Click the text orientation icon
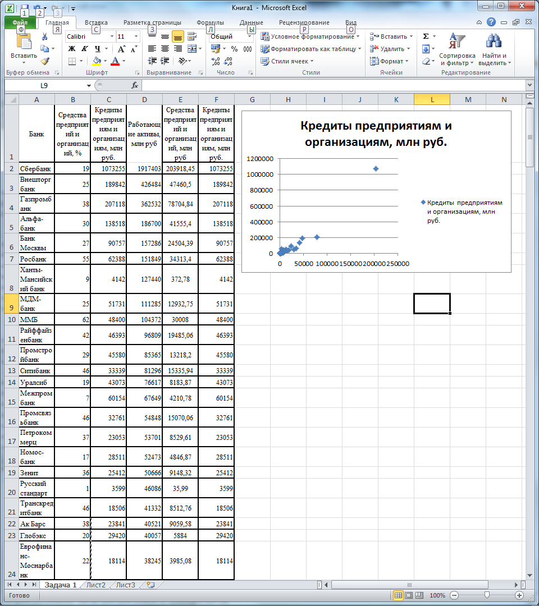This screenshot has width=539, height=606. [x=182, y=61]
